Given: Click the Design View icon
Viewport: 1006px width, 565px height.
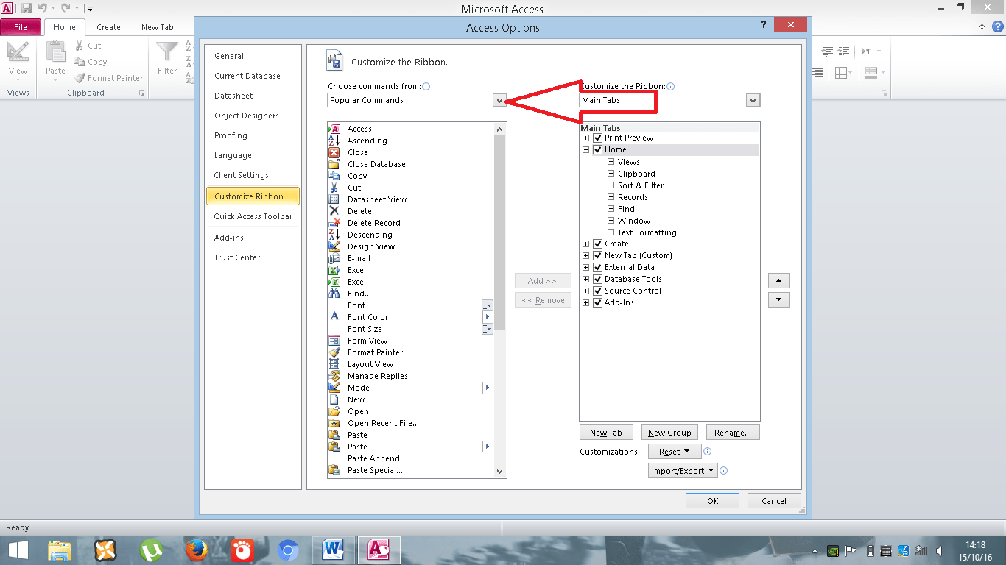Looking at the screenshot, I should pos(334,246).
